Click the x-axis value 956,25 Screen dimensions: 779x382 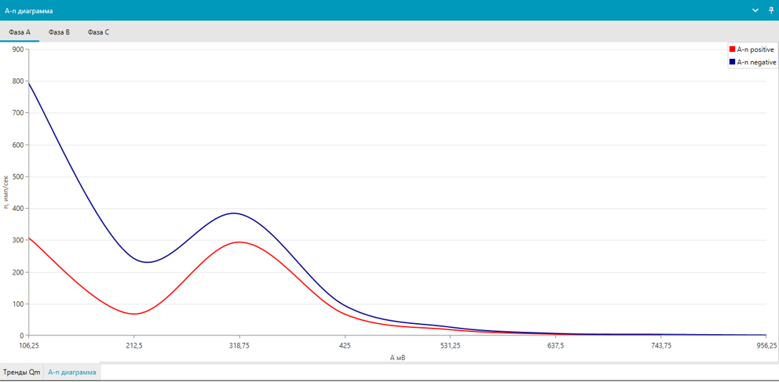[x=767, y=346]
